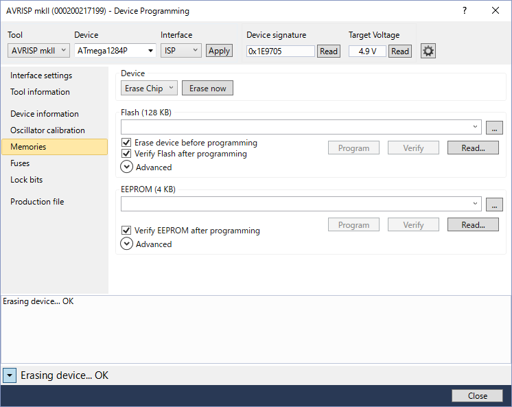The height and width of the screenshot is (407, 512).
Task: Toggle Verify Flash after programming checkbox
Action: click(126, 154)
